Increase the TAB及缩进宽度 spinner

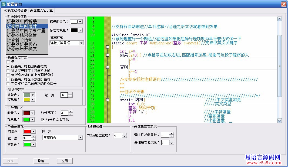(125, 134)
